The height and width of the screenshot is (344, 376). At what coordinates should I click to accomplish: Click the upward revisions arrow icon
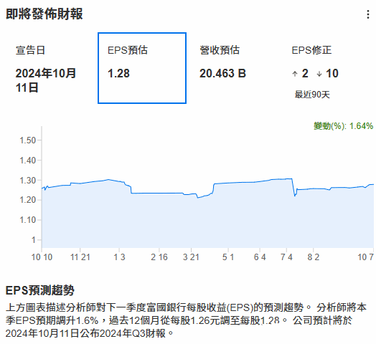click(x=295, y=74)
